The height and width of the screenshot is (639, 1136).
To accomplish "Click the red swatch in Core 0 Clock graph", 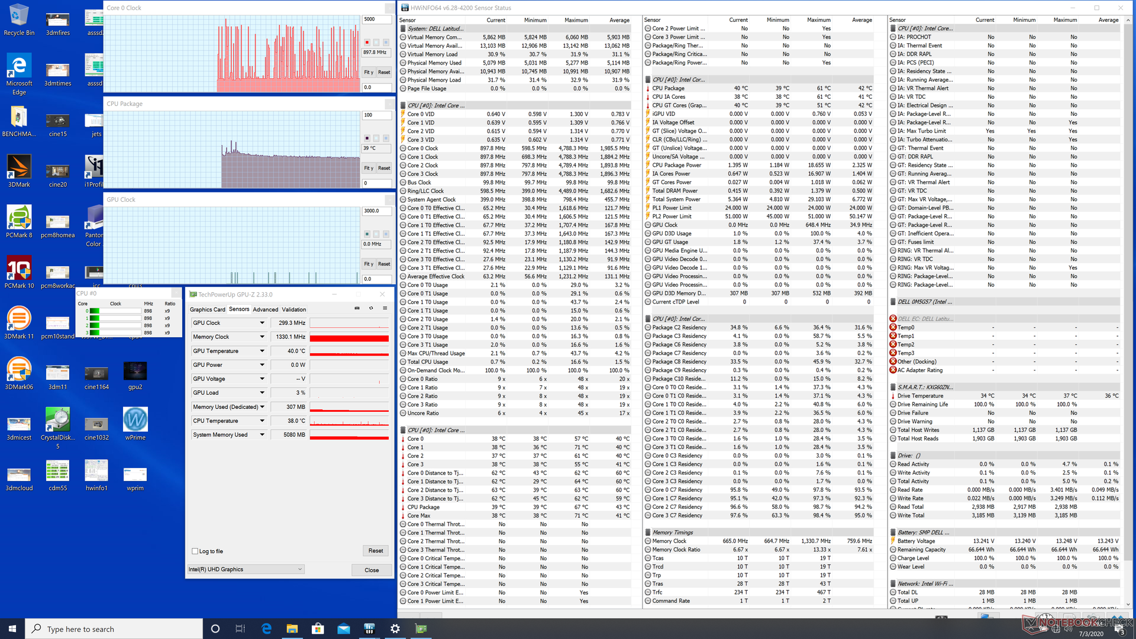I will 367,43.
